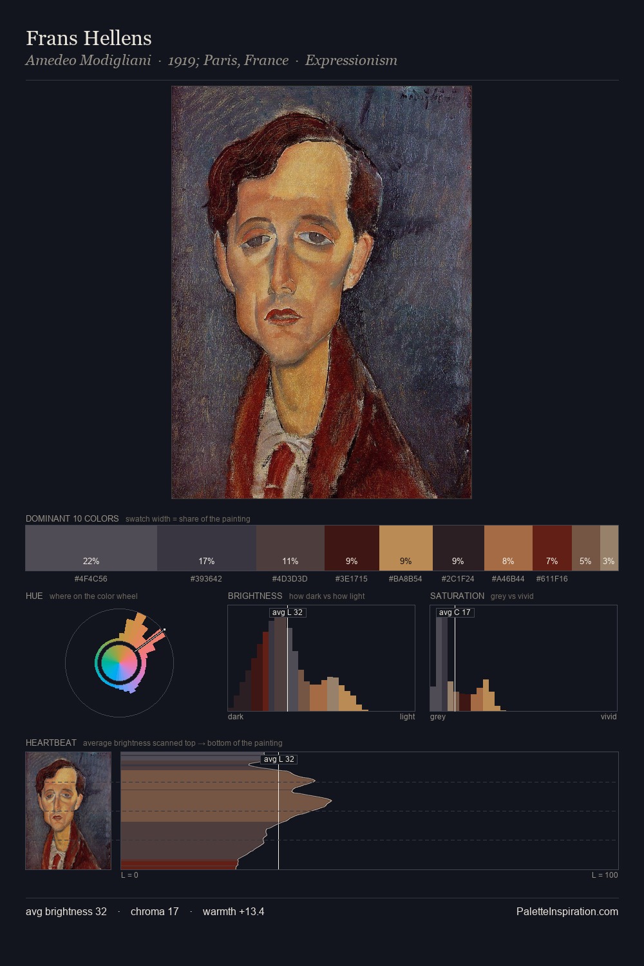
Task: Click the '1919; Paris, France' text
Action: 228,61
